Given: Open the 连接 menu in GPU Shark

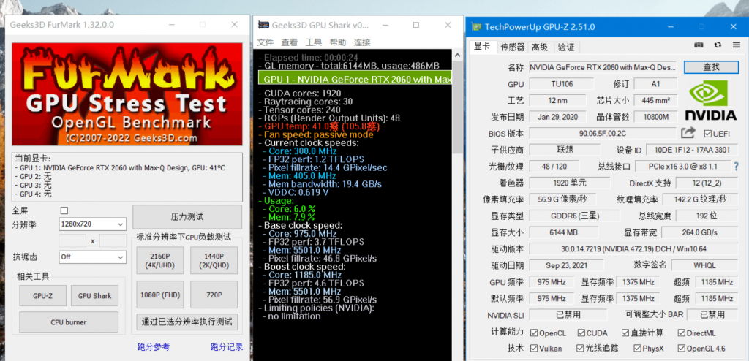Looking at the screenshot, I should coord(362,42).
